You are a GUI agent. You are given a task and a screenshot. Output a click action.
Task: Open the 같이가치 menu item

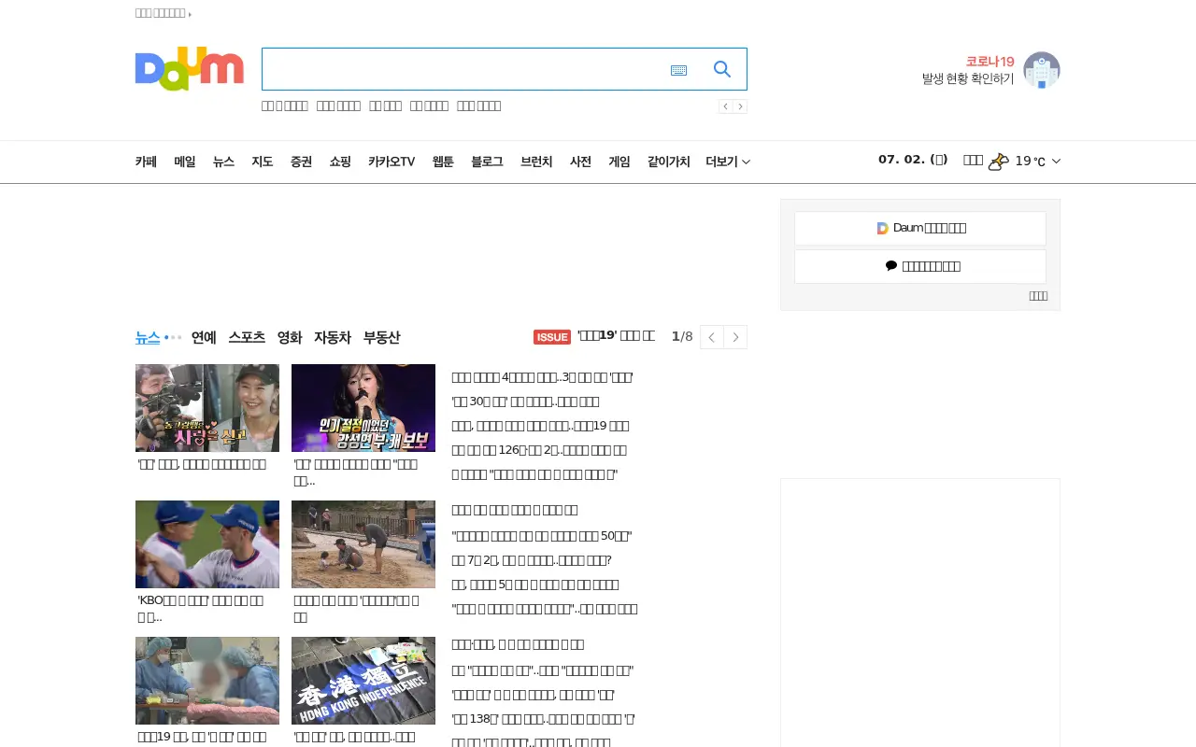coord(669,162)
